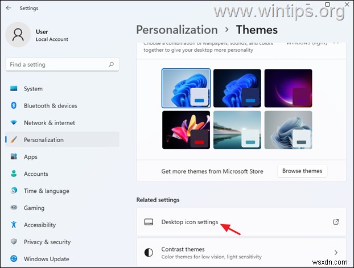Go to Accounts settings

point(36,174)
